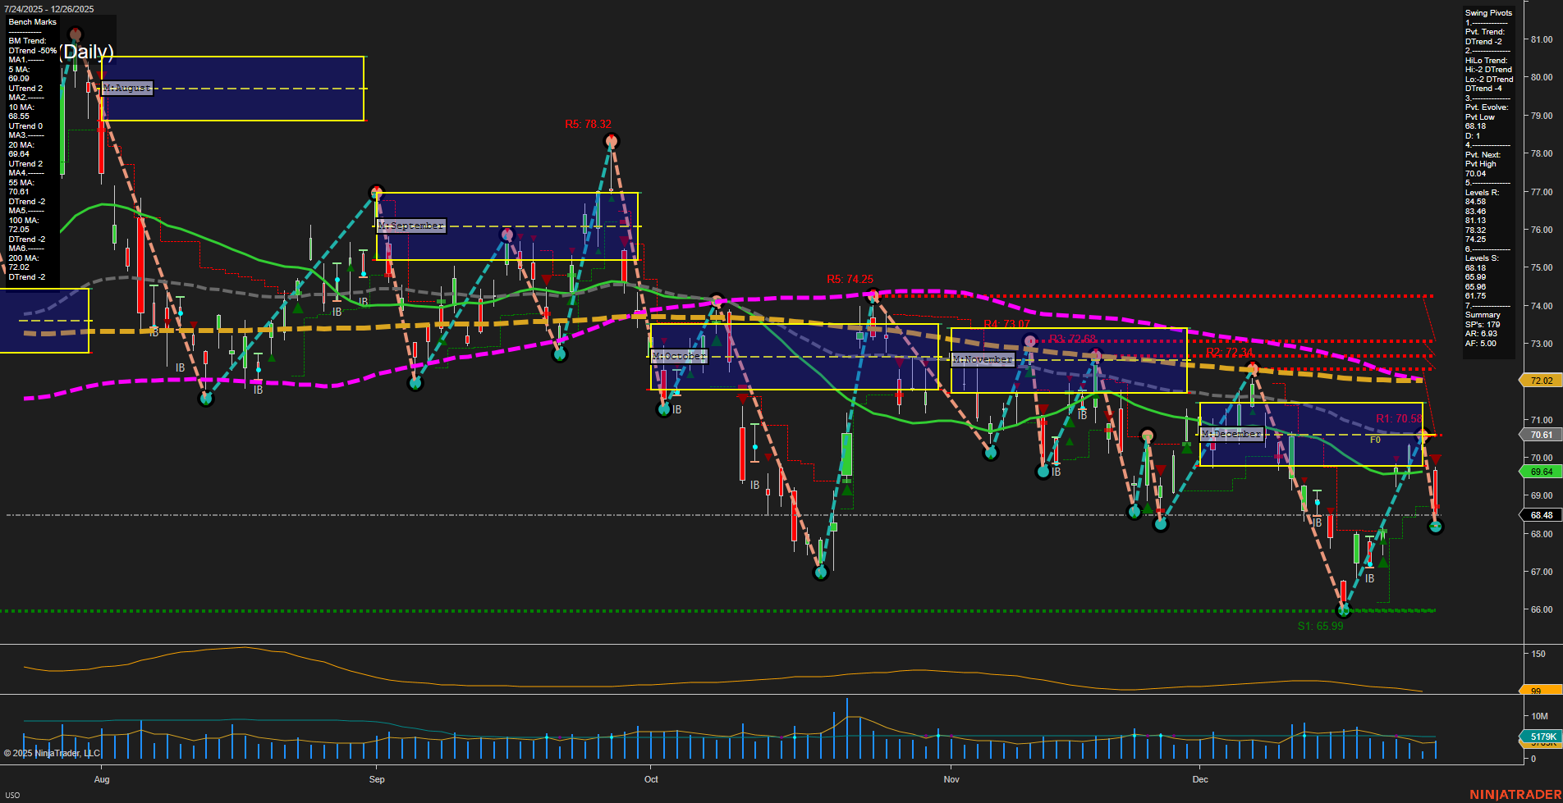Click the 7/24/2025 - 12/26/2025 date range text
The height and width of the screenshot is (803, 1563).
click(x=49, y=9)
